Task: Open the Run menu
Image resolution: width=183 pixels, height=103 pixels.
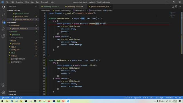Action: [37, 2]
